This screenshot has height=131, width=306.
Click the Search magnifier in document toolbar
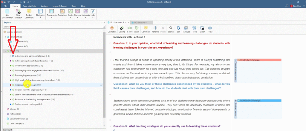tap(171, 29)
